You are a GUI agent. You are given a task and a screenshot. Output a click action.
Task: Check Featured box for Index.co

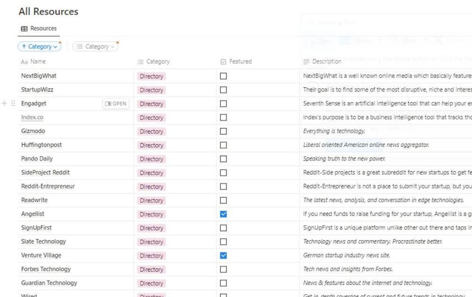pyautogui.click(x=224, y=118)
